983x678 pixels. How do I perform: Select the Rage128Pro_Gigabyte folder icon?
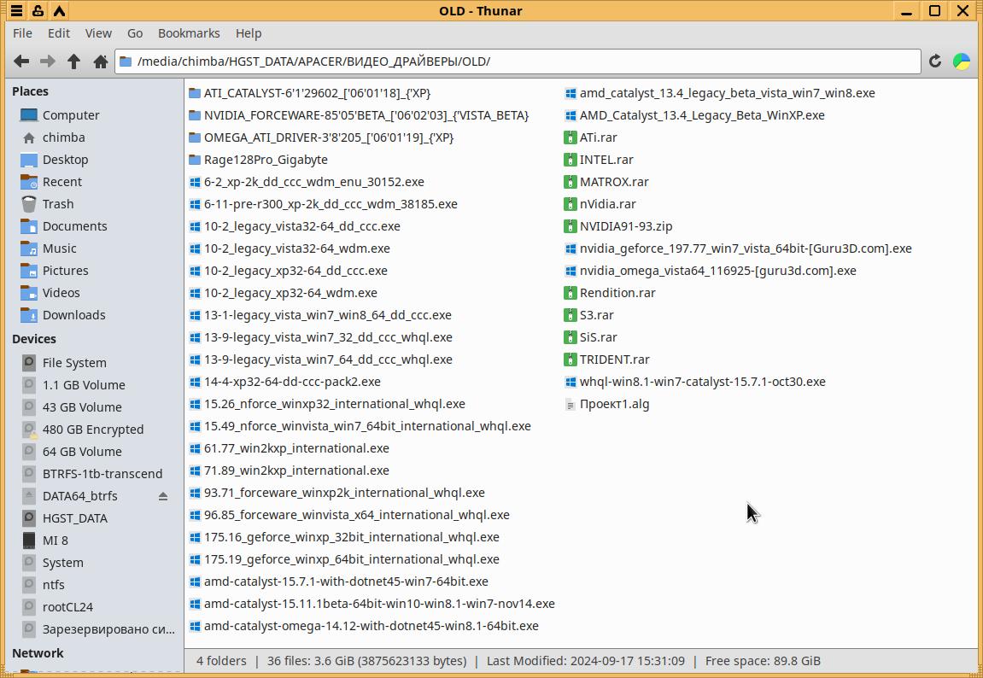195,160
